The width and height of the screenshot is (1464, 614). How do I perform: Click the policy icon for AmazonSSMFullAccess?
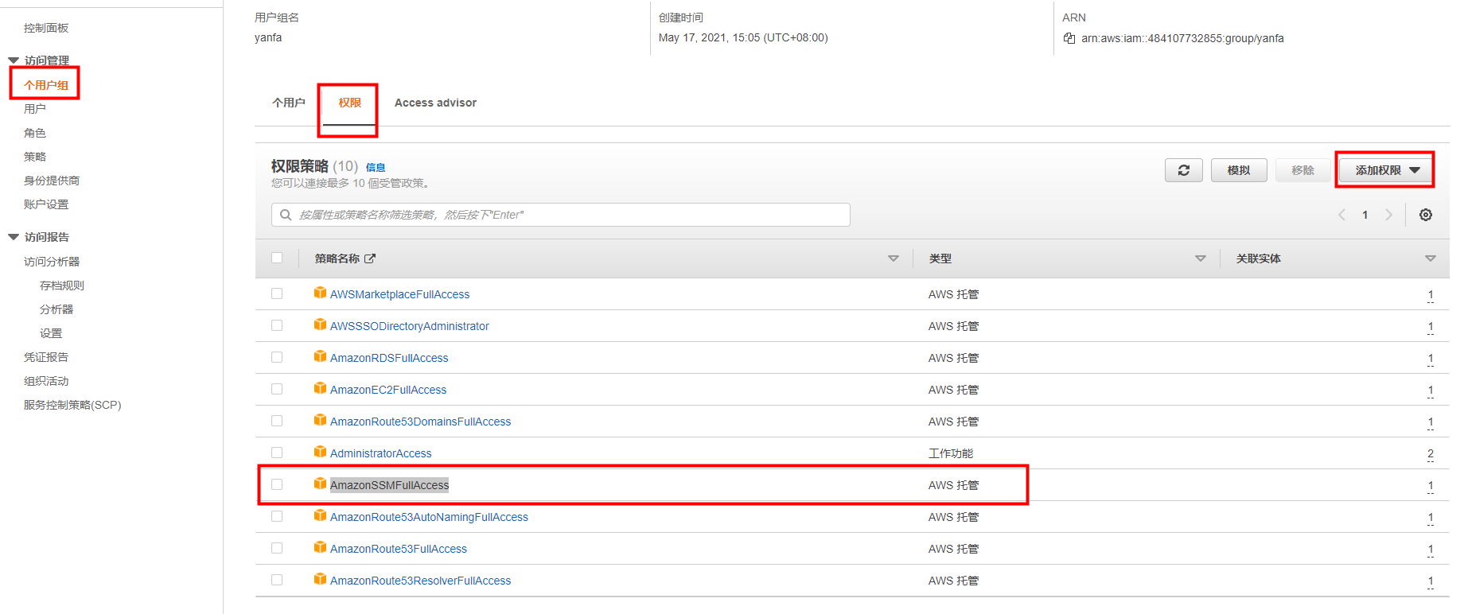(x=320, y=484)
